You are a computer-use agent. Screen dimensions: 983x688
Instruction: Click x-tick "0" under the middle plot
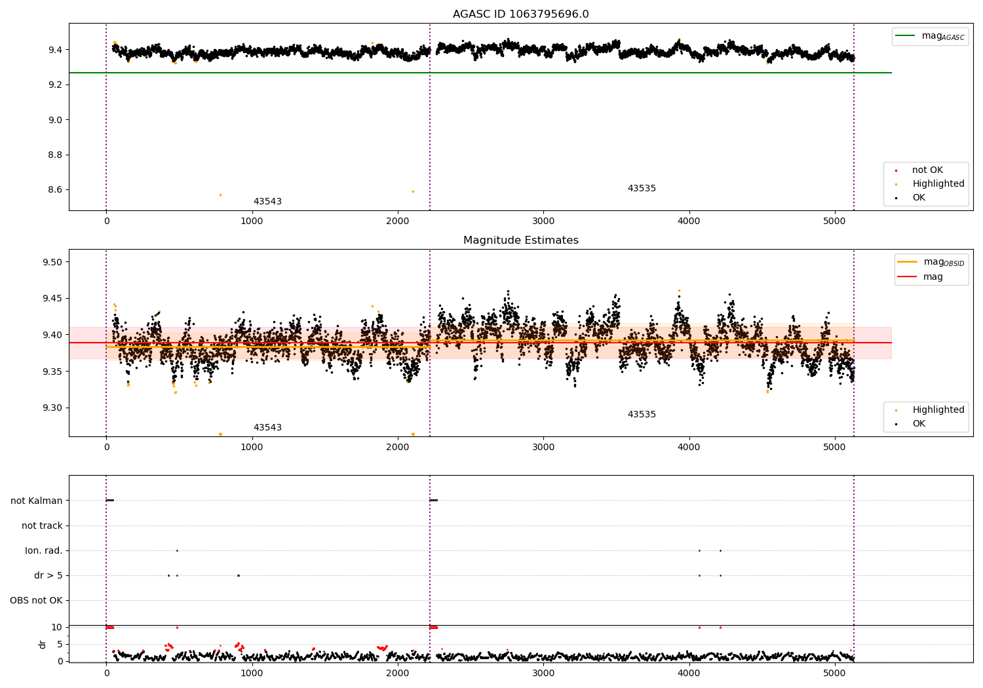pos(107,448)
